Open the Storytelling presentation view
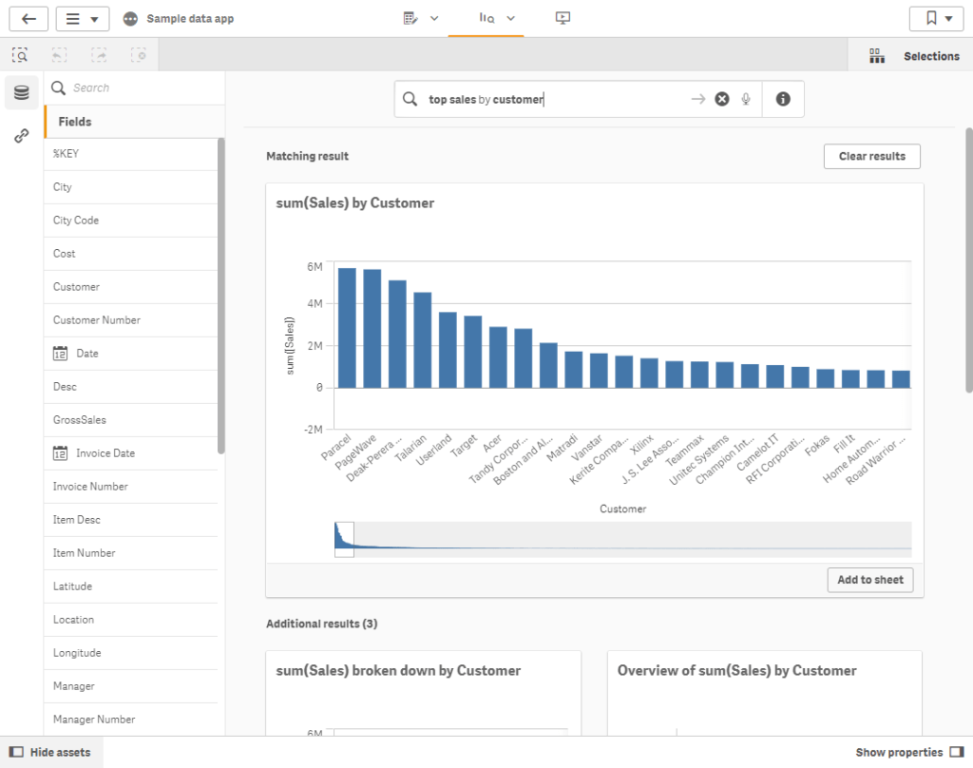The width and height of the screenshot is (973, 768). 563,18
